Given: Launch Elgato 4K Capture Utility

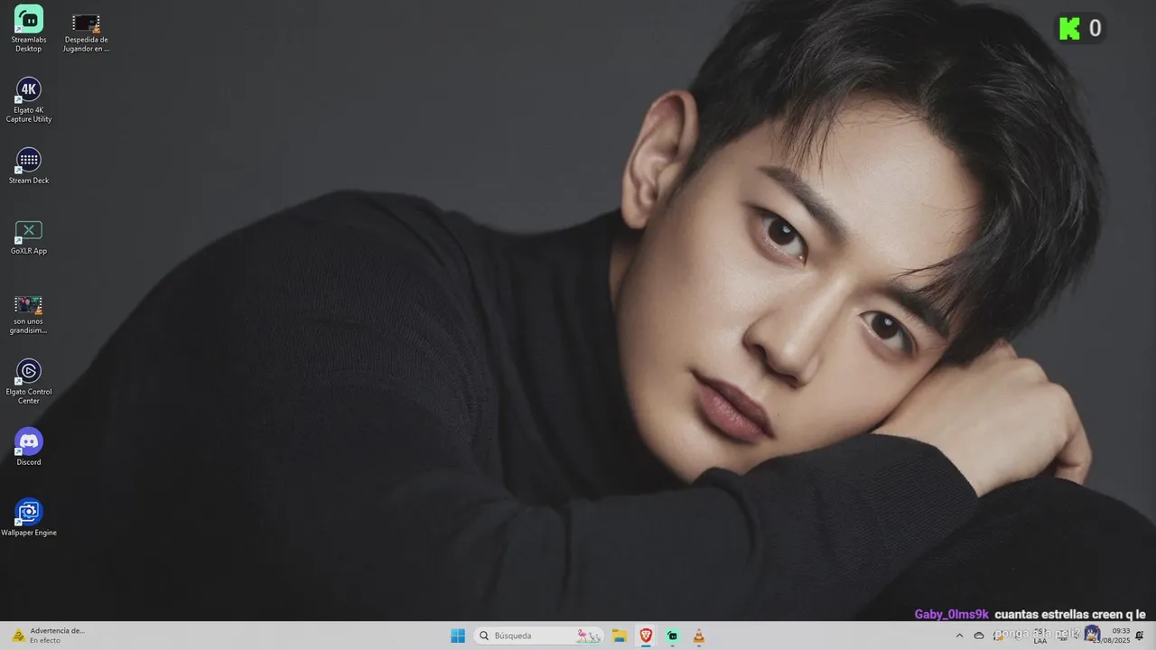Looking at the screenshot, I should pyautogui.click(x=29, y=99).
